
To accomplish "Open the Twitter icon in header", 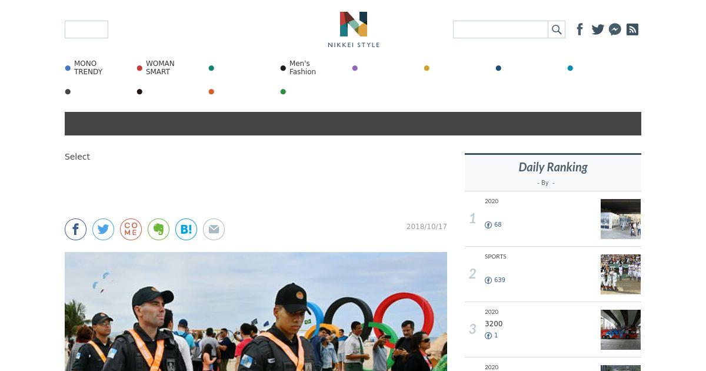I will (598, 29).
